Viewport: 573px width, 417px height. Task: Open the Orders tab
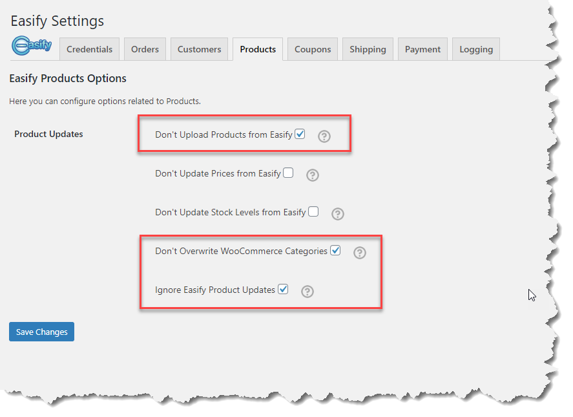pos(145,49)
